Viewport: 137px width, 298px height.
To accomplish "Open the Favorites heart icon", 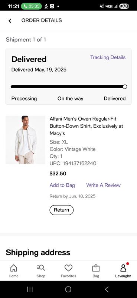I will [68, 268].
